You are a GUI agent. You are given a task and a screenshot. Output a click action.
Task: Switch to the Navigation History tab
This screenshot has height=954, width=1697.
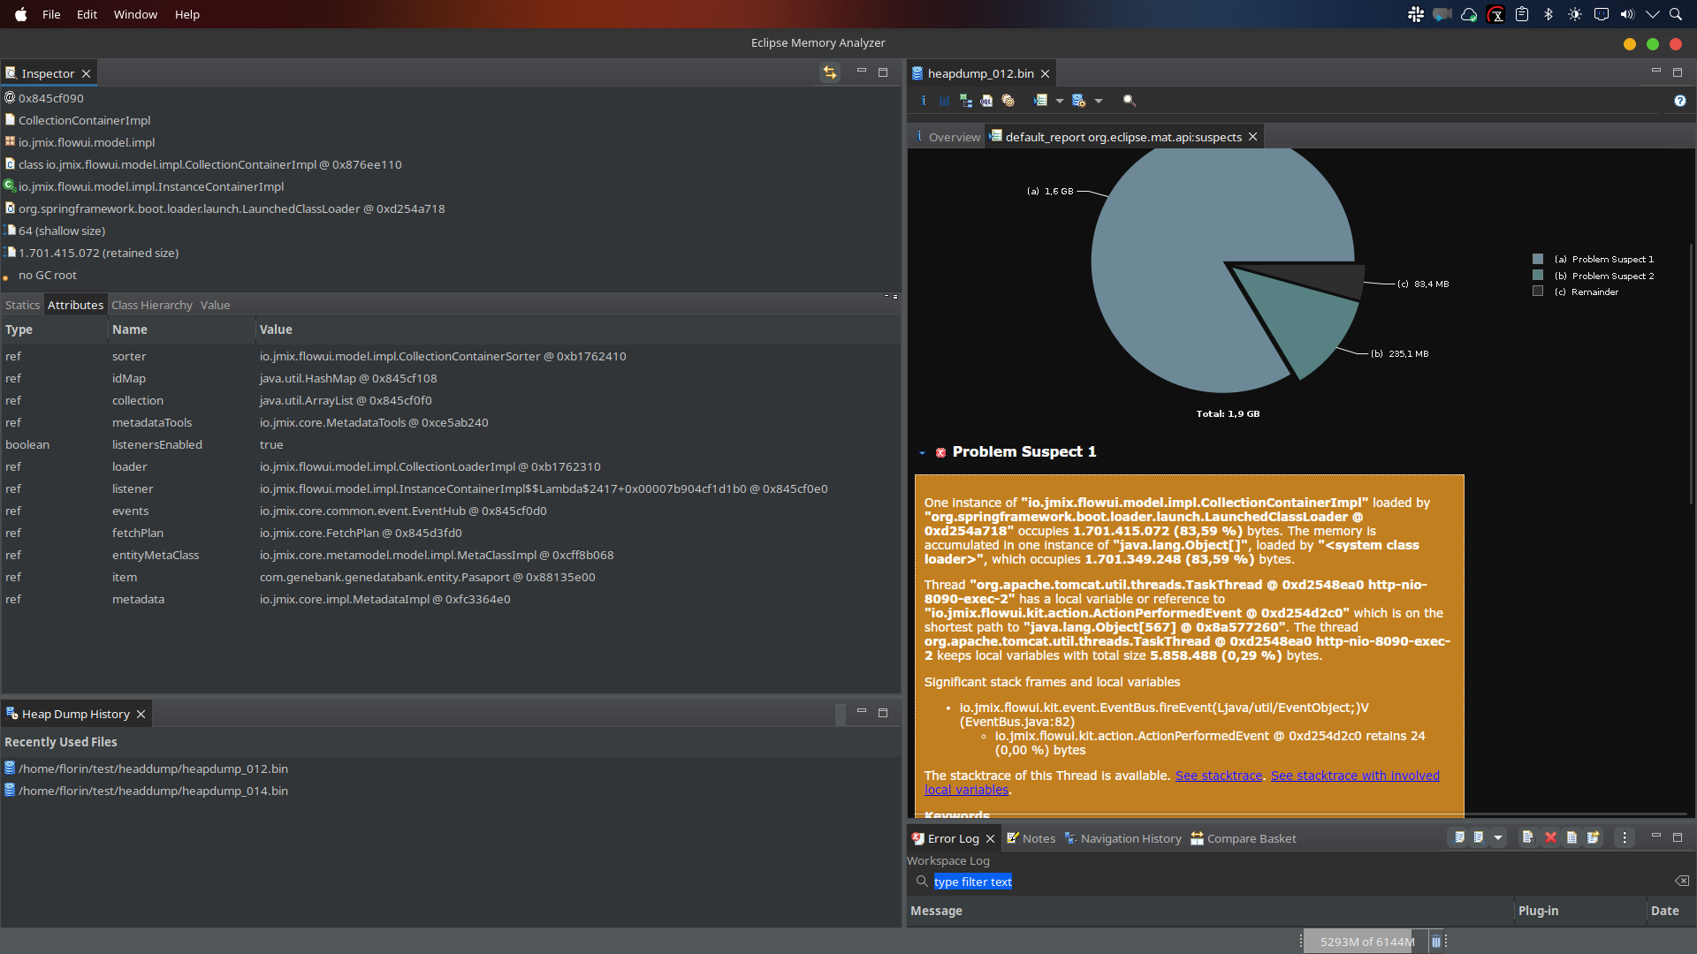pyautogui.click(x=1123, y=838)
